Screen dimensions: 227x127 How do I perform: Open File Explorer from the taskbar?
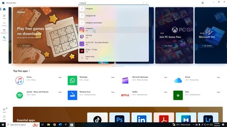(x=49, y=125)
